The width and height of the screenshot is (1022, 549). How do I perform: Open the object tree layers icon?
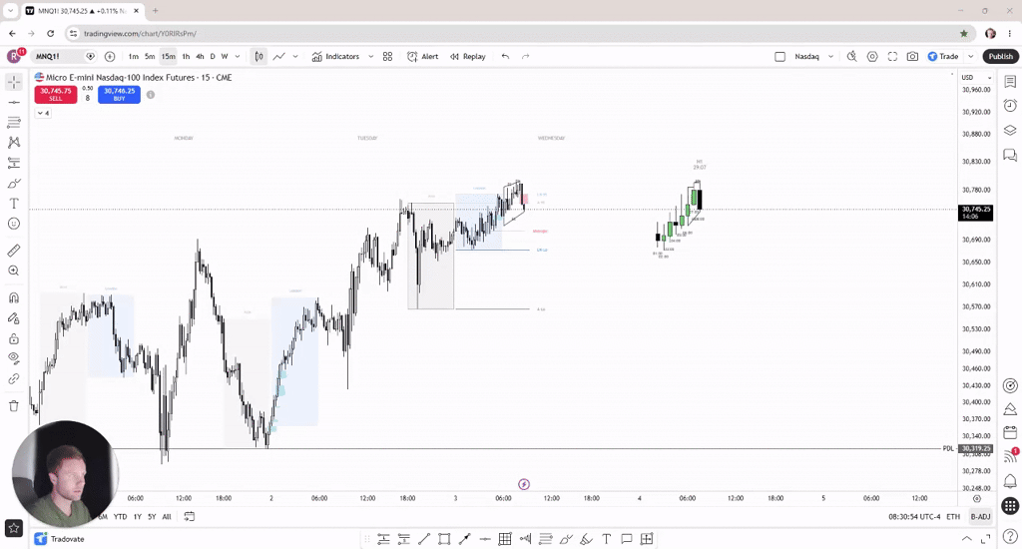tap(1010, 130)
